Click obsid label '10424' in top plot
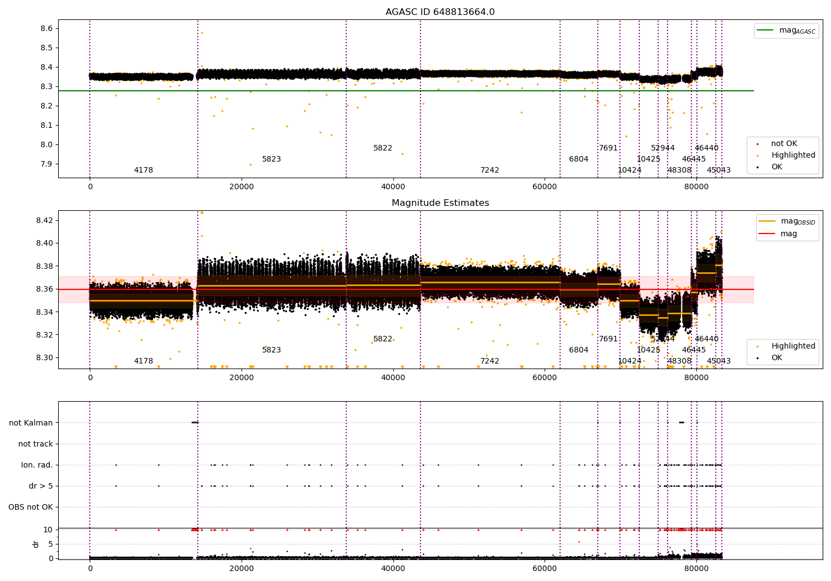Screen dimensions: 831x581 coord(630,170)
